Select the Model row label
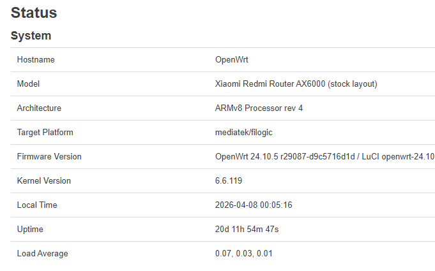Viewport: 435px width, 271px height. [x=28, y=84]
